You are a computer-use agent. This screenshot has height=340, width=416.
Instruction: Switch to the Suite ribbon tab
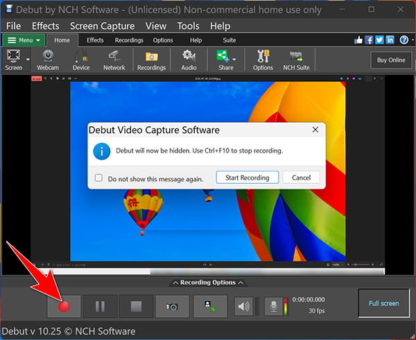coord(229,40)
